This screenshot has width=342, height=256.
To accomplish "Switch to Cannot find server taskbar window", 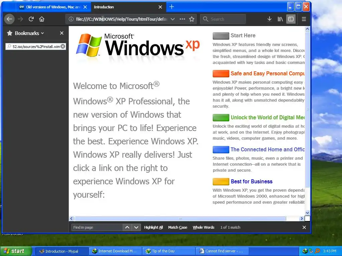I will [222, 251].
